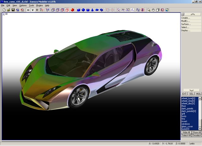Click the Hide All button
The height and width of the screenshot is (146, 202).
coord(186,132)
